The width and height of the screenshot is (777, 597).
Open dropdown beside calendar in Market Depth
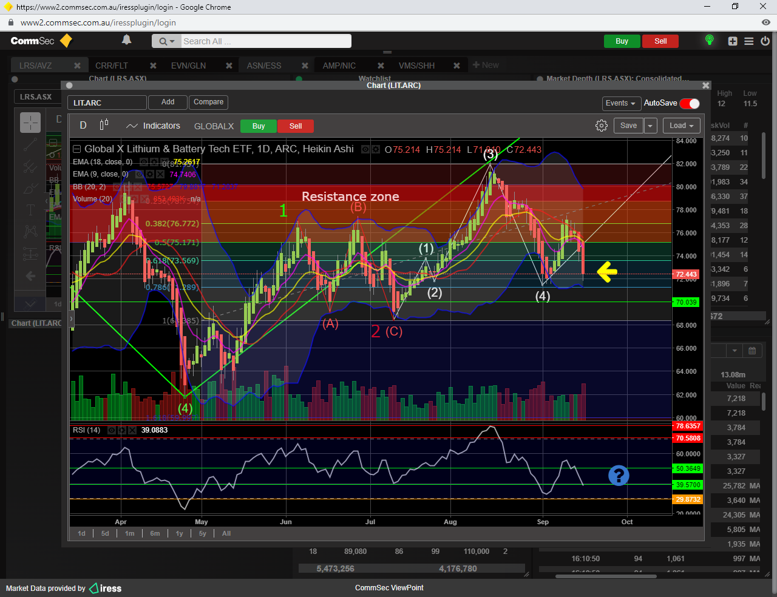[735, 351]
